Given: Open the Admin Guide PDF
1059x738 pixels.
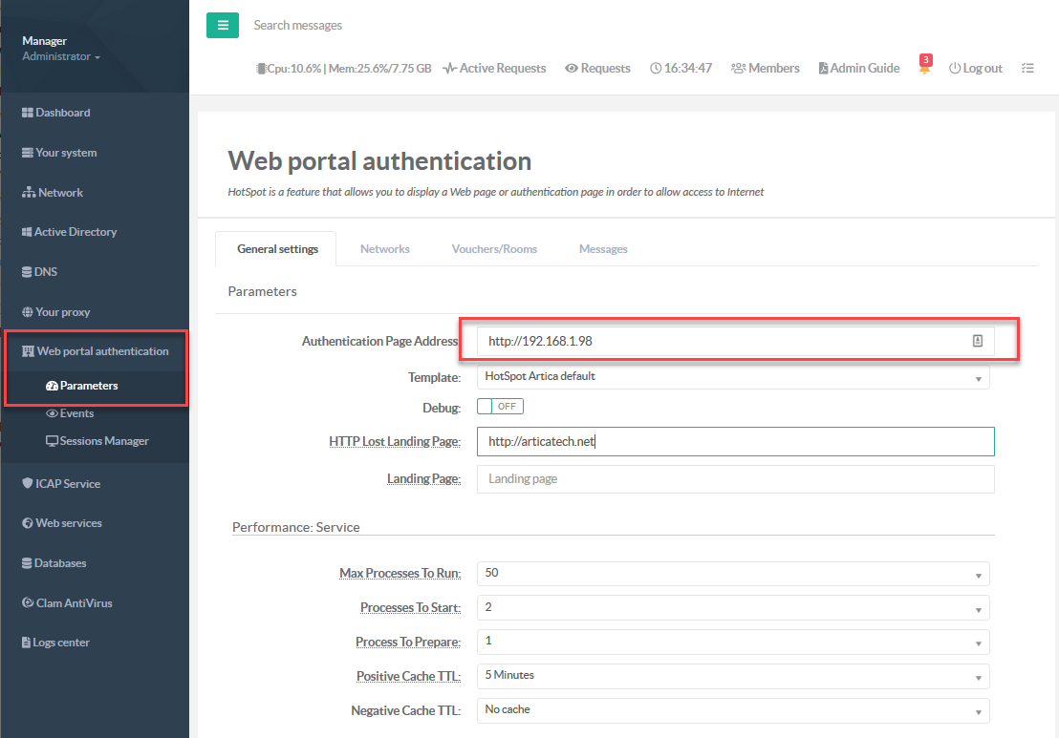Looking at the screenshot, I should point(858,69).
